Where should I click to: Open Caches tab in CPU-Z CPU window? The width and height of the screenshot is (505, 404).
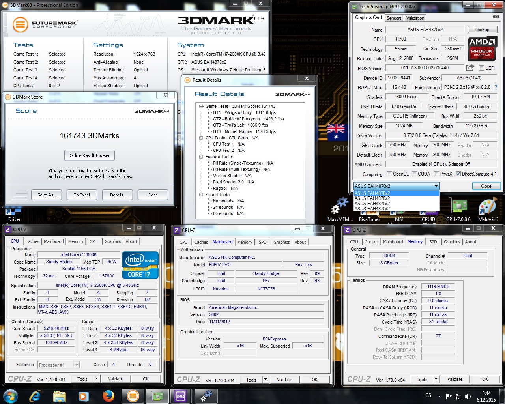coord(32,241)
